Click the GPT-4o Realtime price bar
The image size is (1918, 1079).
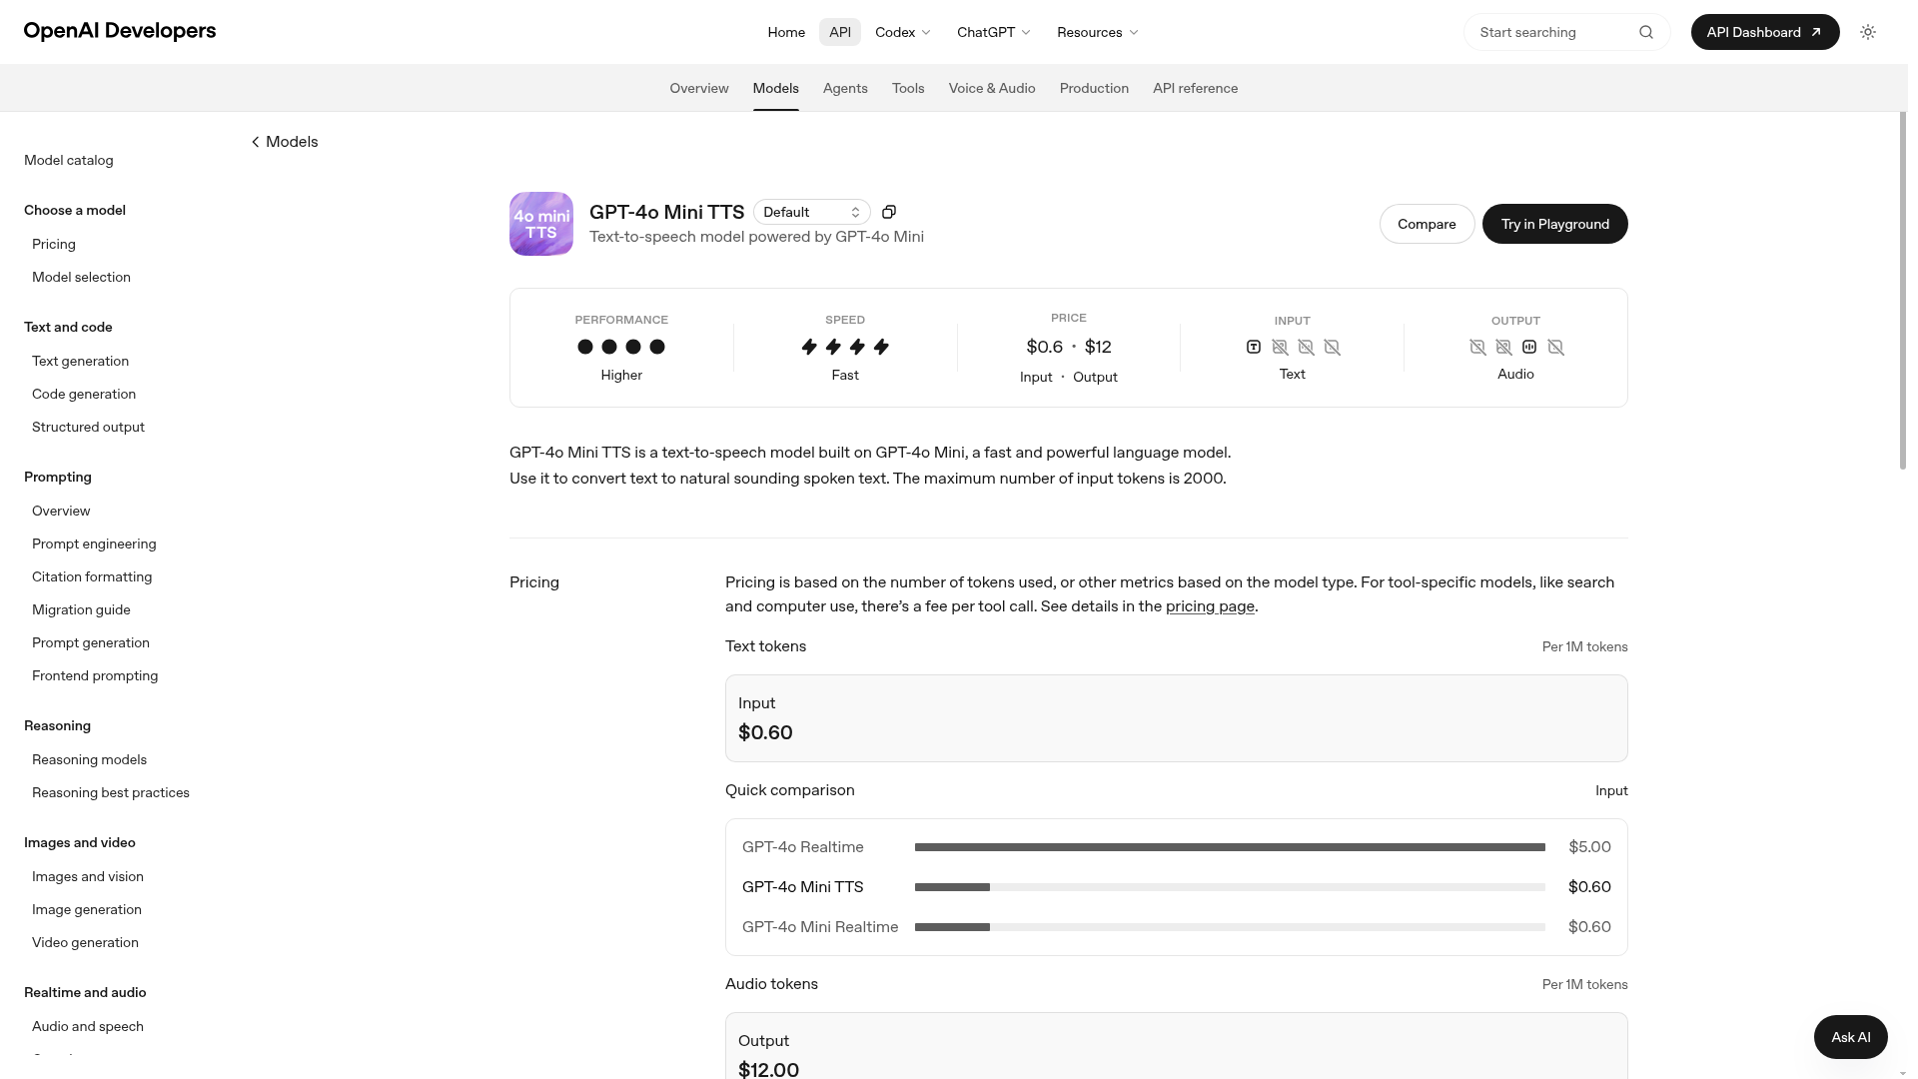1230,847
